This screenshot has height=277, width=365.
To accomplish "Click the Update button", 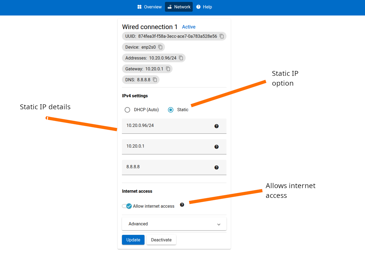I will pyautogui.click(x=133, y=240).
